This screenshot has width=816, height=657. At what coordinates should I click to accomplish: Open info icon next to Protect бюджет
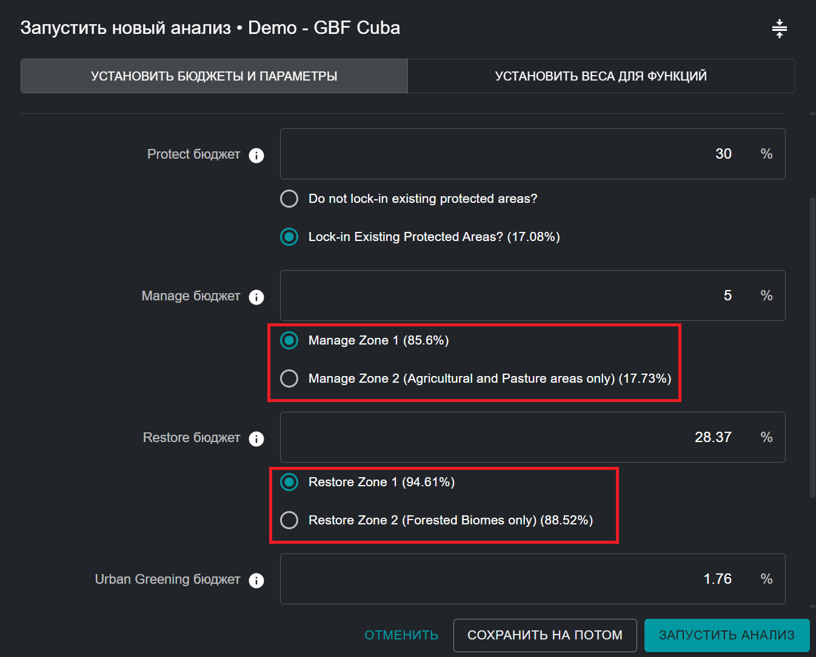point(256,156)
